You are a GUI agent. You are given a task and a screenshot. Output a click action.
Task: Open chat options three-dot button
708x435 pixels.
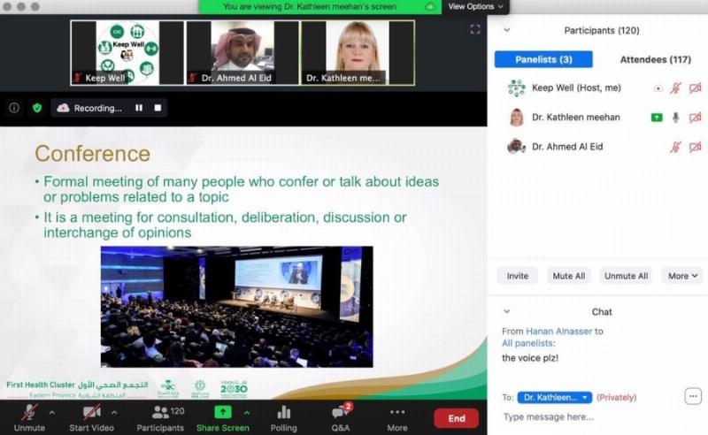pyautogui.click(x=693, y=397)
